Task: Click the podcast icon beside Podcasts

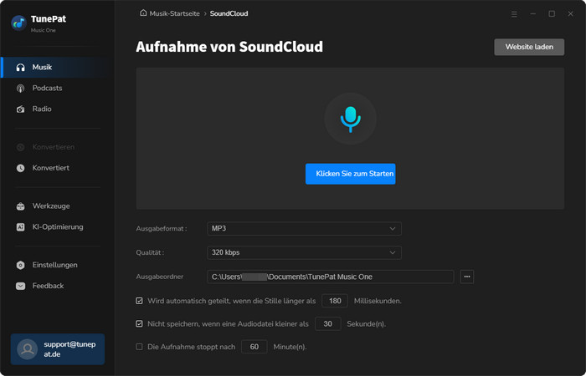Action: [21, 89]
